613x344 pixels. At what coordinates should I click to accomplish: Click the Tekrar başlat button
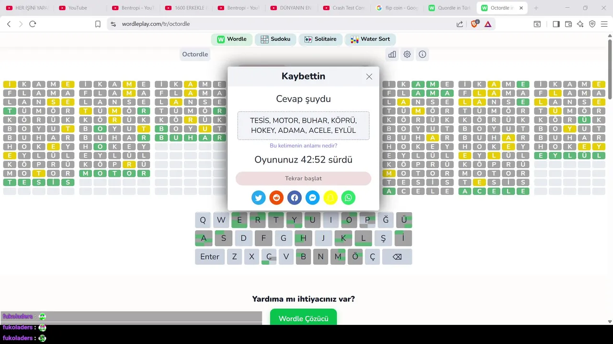(x=303, y=178)
